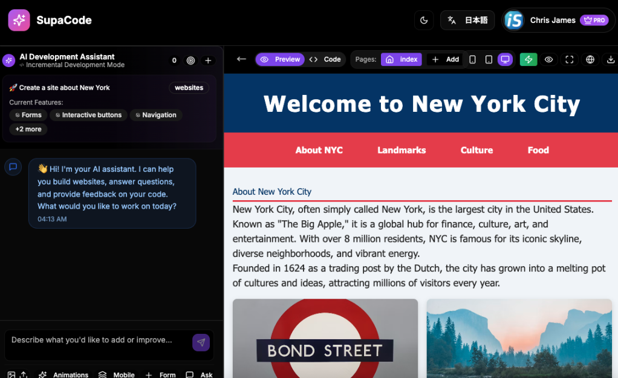Click the websites tag
The width and height of the screenshot is (618, 378).
189,88
